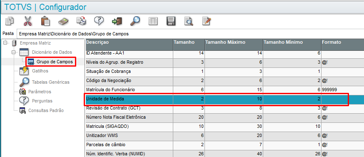Click the Pasta path input field
Viewport: 364px width, 157px height.
pos(190,34)
